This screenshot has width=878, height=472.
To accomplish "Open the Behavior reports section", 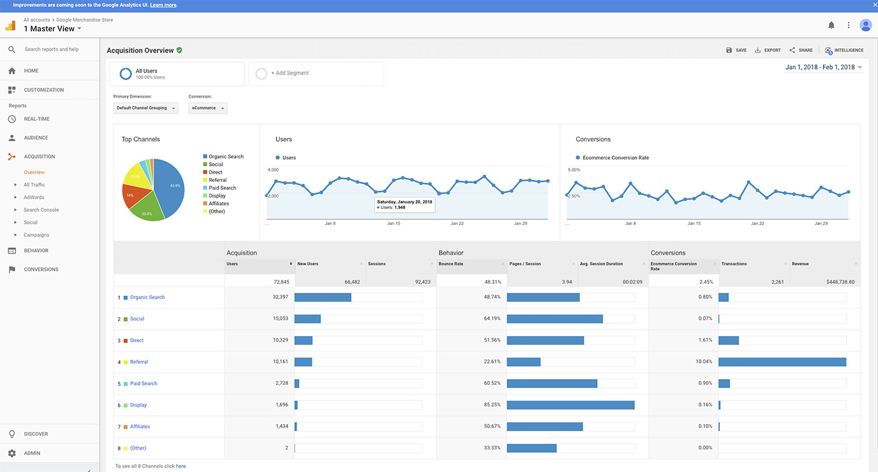I will pos(36,251).
